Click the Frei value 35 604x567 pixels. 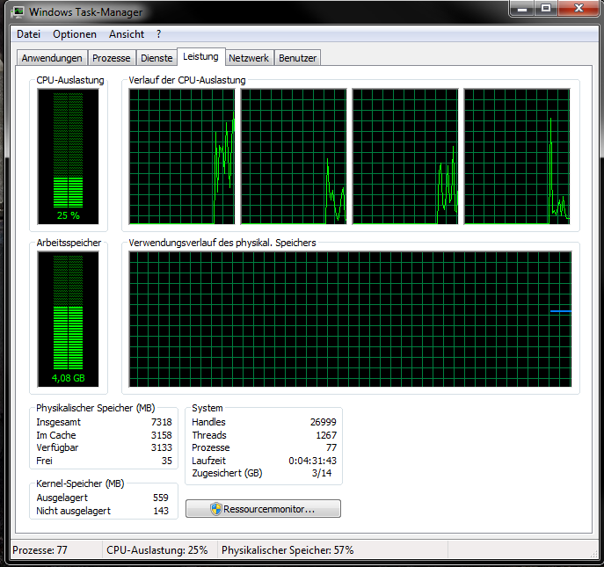[167, 461]
